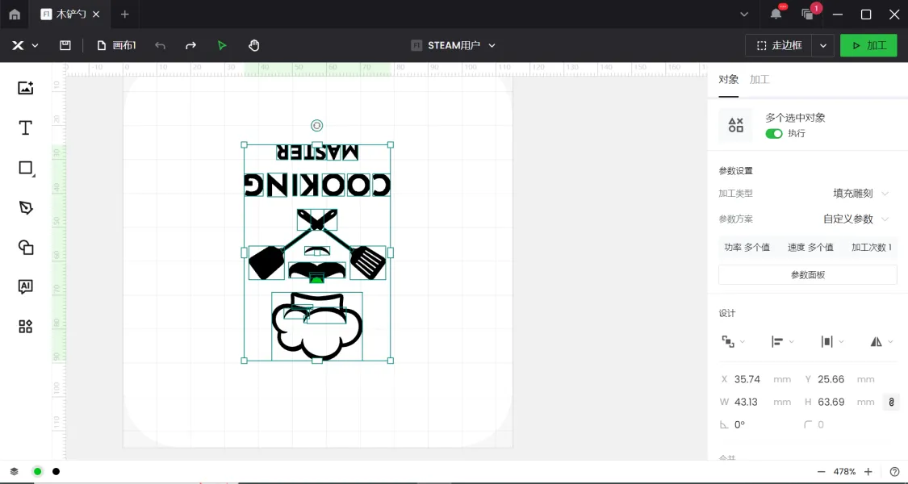The height and width of the screenshot is (484, 908).
Task: Switch to the 加工 tab
Action: point(759,79)
